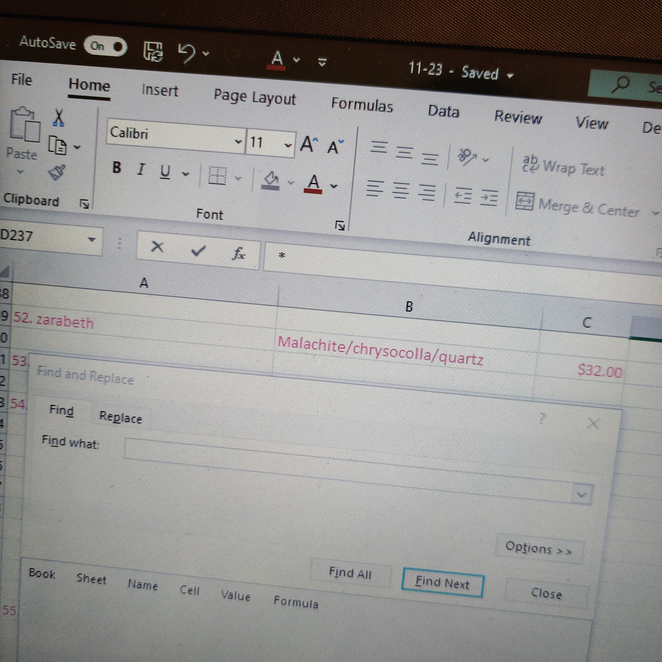Toggle Underline formatting
Screen dimensions: 662x662
tap(165, 172)
